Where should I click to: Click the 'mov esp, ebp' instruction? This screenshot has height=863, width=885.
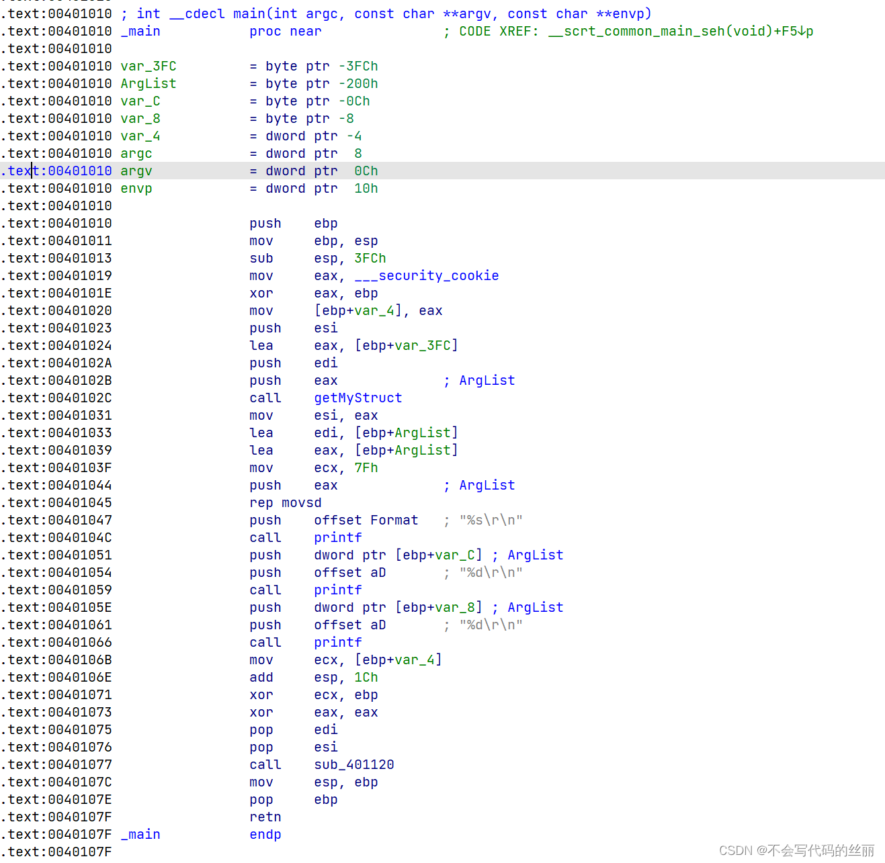point(313,782)
